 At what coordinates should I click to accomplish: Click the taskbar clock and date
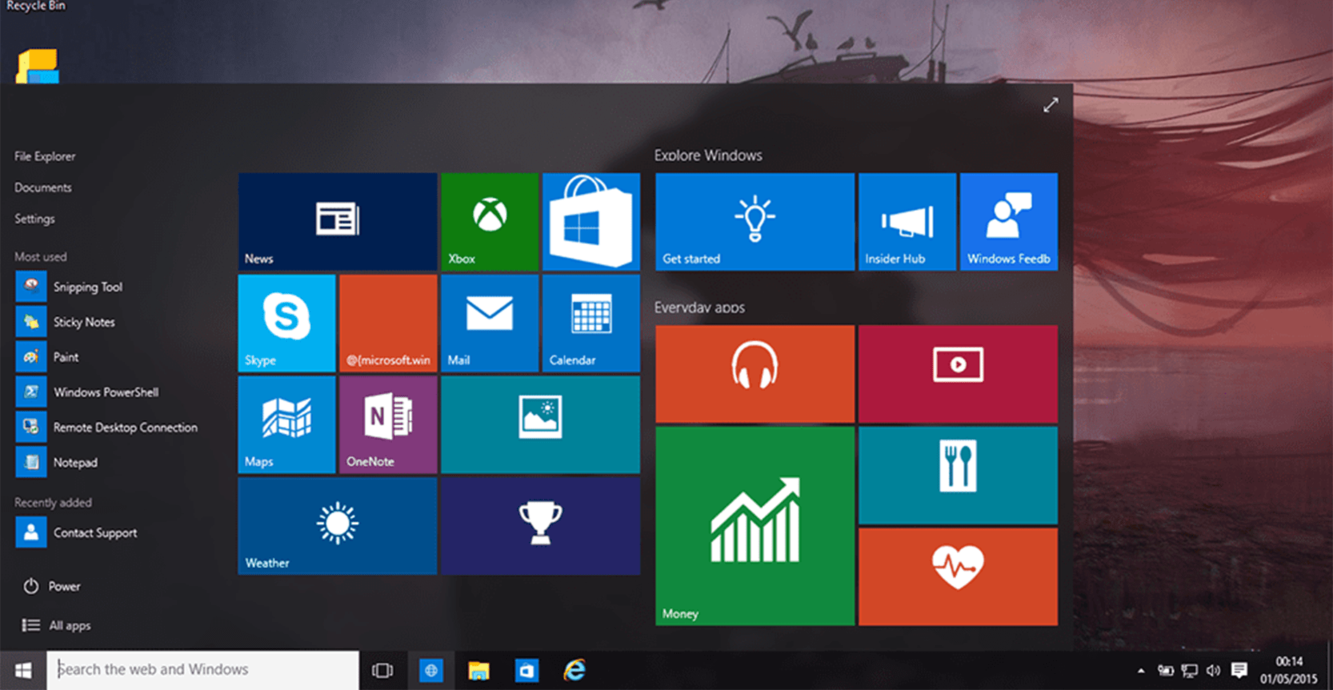(1289, 670)
